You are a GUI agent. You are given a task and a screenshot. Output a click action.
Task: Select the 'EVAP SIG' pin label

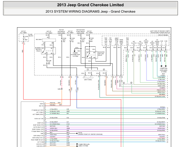(x=41, y=123)
